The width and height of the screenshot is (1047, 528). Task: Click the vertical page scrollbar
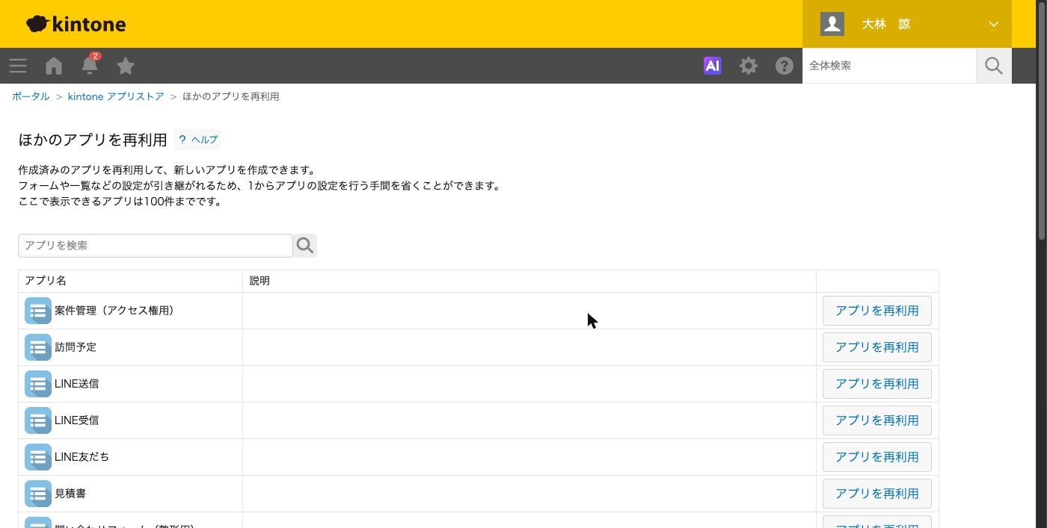coord(1042,119)
